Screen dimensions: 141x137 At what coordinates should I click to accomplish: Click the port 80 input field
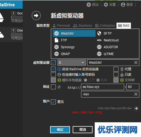tap(133, 87)
